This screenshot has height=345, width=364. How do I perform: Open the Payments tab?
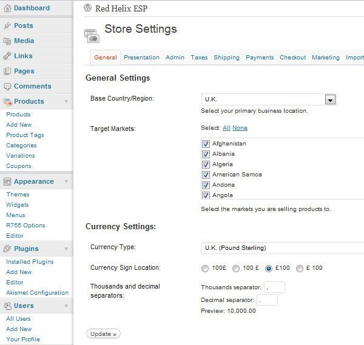pos(260,58)
